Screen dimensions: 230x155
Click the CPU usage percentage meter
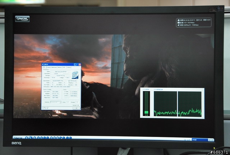[146, 103]
